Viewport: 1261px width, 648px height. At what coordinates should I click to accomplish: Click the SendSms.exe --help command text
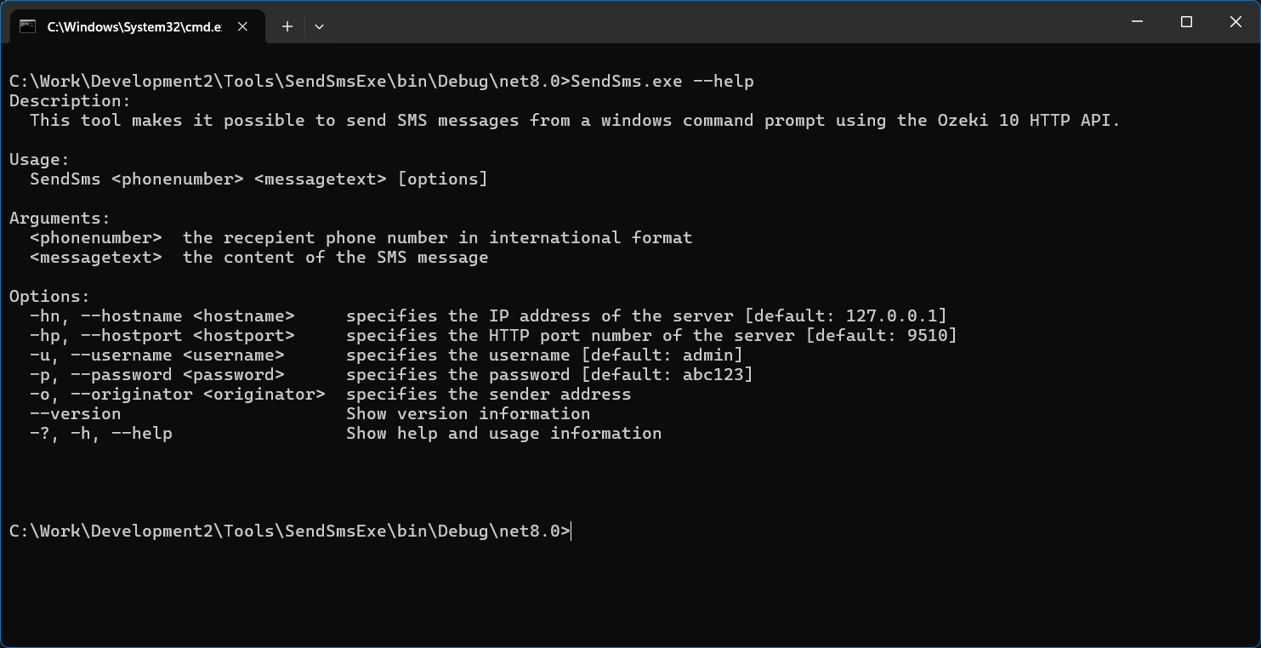662,82
